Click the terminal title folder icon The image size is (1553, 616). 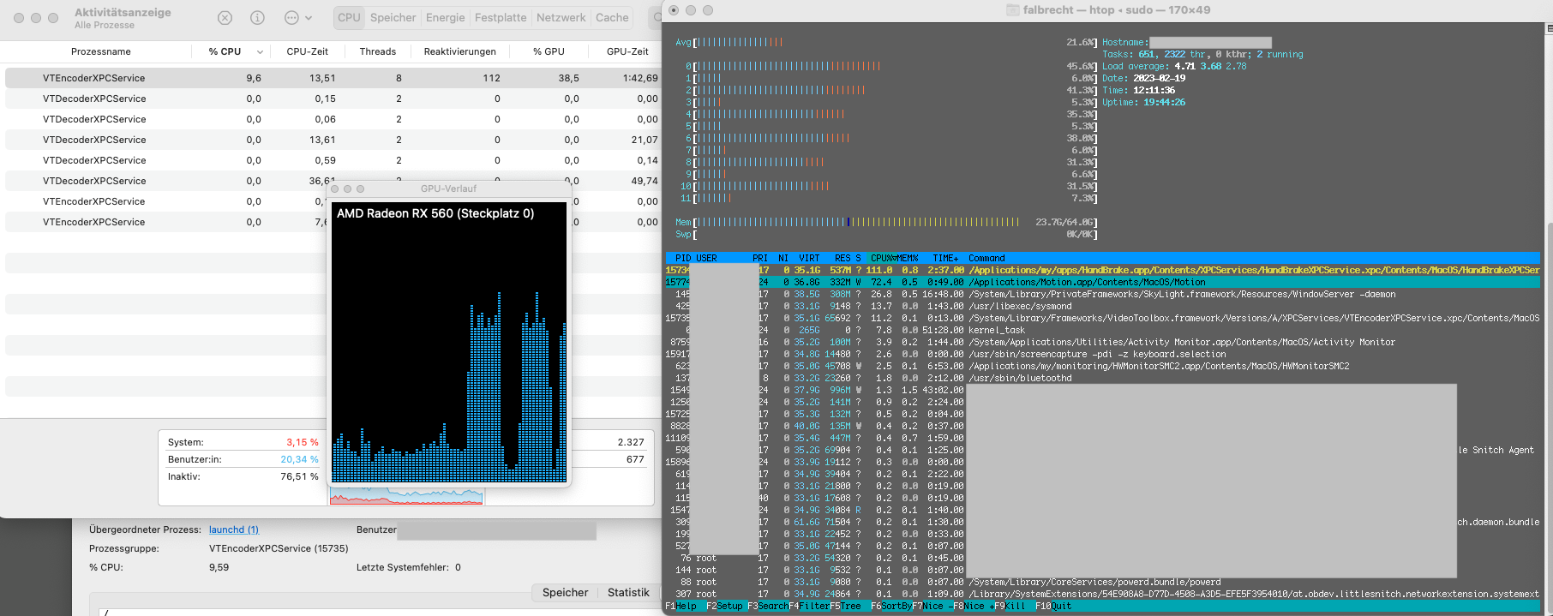coord(1015,10)
